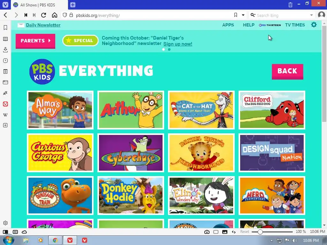Open the Clifford show thumbnail

(272, 110)
